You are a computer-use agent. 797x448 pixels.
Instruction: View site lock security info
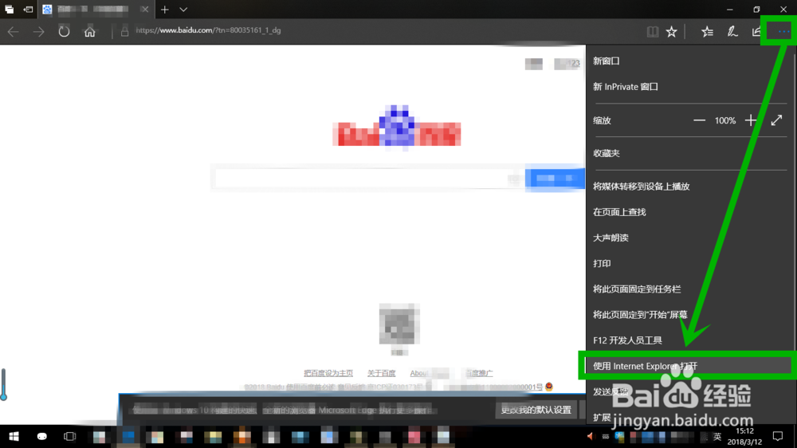pyautogui.click(x=124, y=32)
